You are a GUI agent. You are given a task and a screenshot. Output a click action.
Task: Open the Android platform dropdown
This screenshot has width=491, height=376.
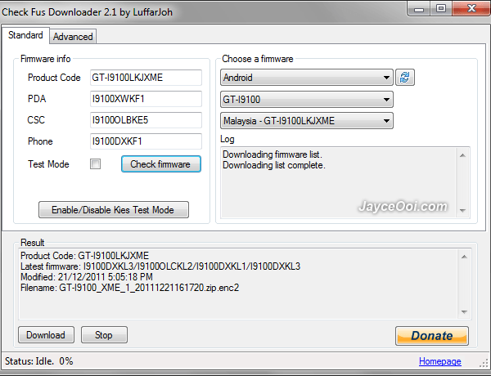307,78
